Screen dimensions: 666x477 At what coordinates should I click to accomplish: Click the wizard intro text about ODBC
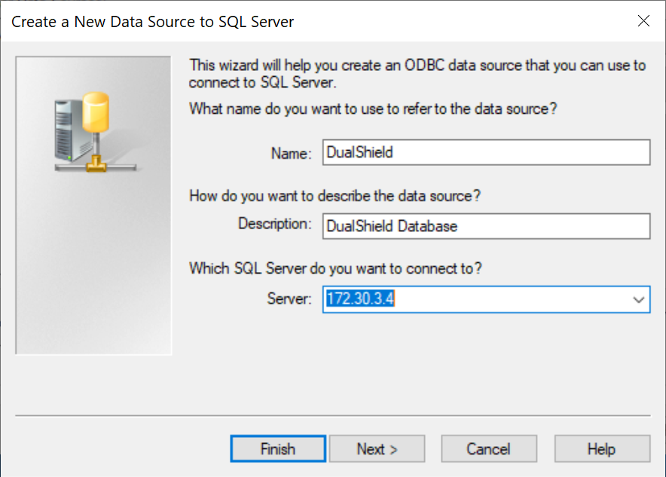[x=417, y=73]
